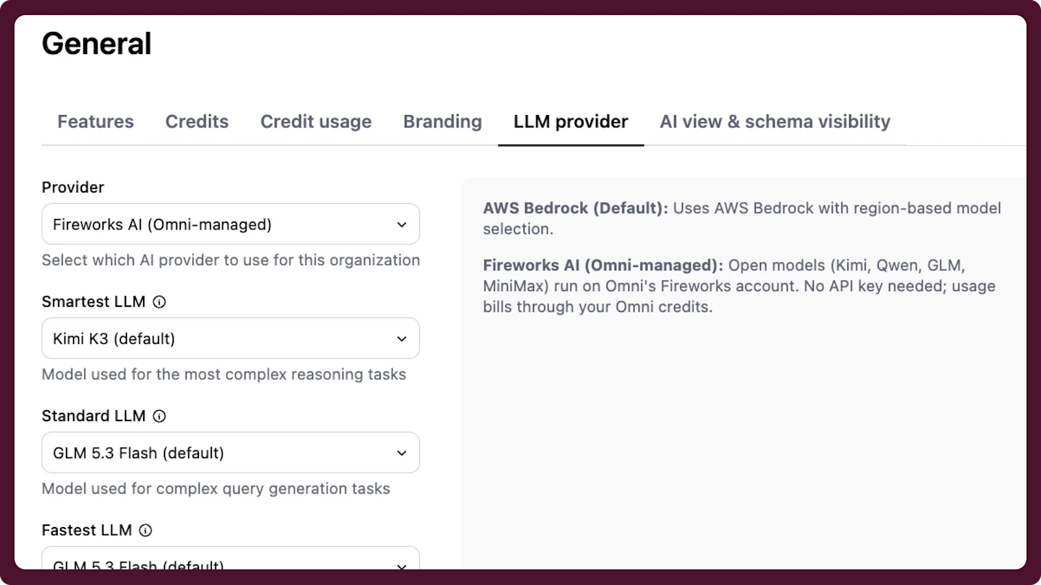Click the Smartest LLM label text
The image size is (1041, 585).
tap(94, 302)
